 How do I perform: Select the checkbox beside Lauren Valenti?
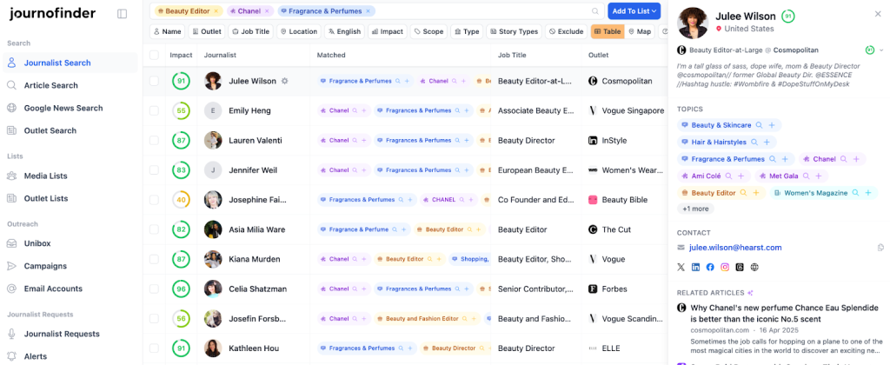(x=154, y=140)
